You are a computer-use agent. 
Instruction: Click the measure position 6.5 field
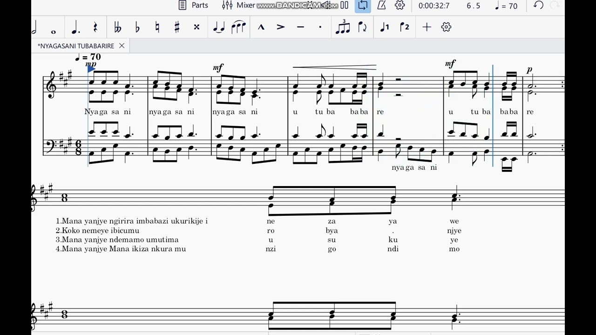click(473, 6)
